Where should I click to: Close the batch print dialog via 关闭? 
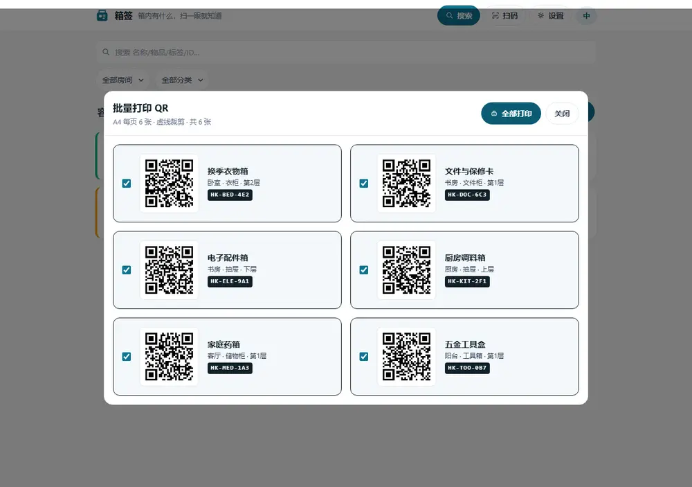[x=562, y=114]
